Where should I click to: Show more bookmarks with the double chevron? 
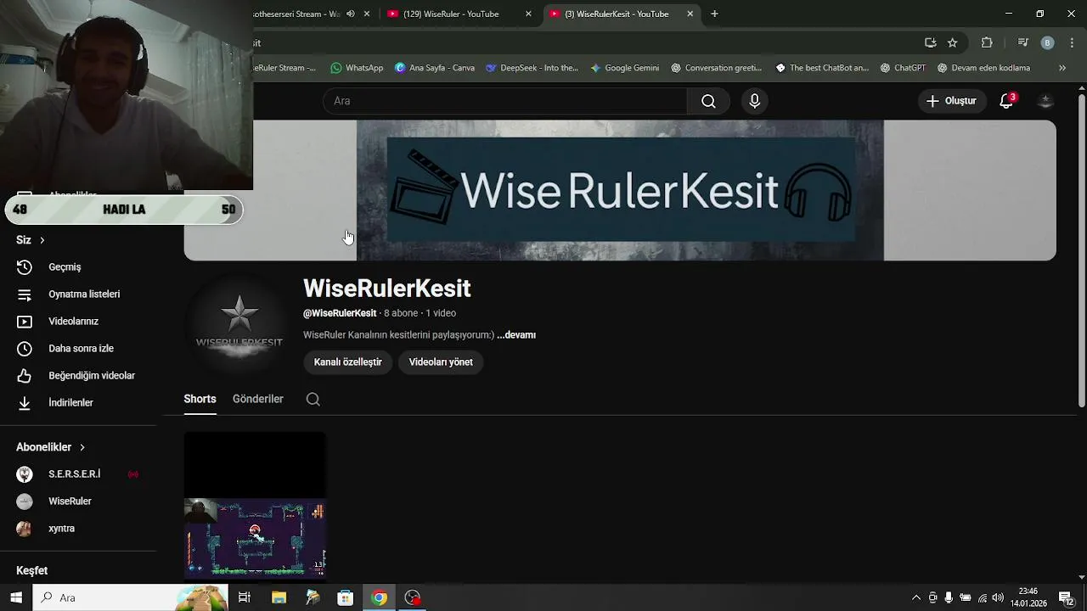pyautogui.click(x=1062, y=68)
